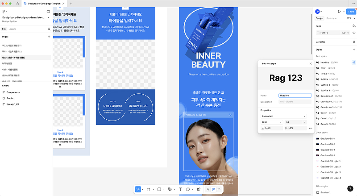
Task: Switch to the Prototype tab
Action: pos(332,18)
